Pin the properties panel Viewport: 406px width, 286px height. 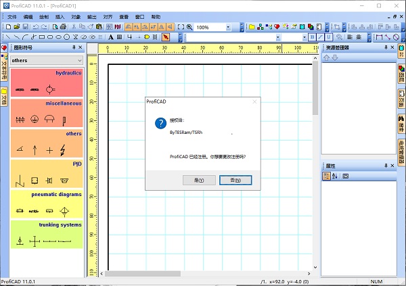pos(386,166)
